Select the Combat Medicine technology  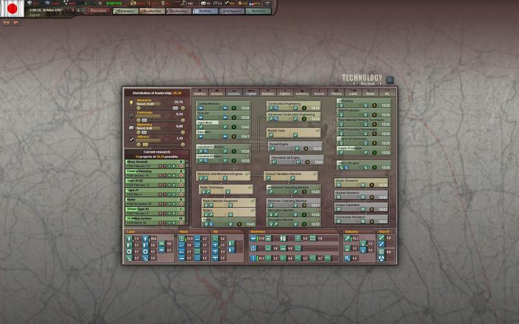click(215, 105)
